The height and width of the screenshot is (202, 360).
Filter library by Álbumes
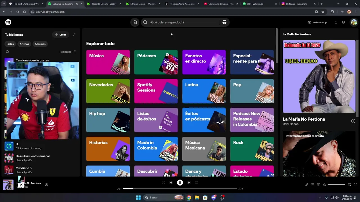40,44
